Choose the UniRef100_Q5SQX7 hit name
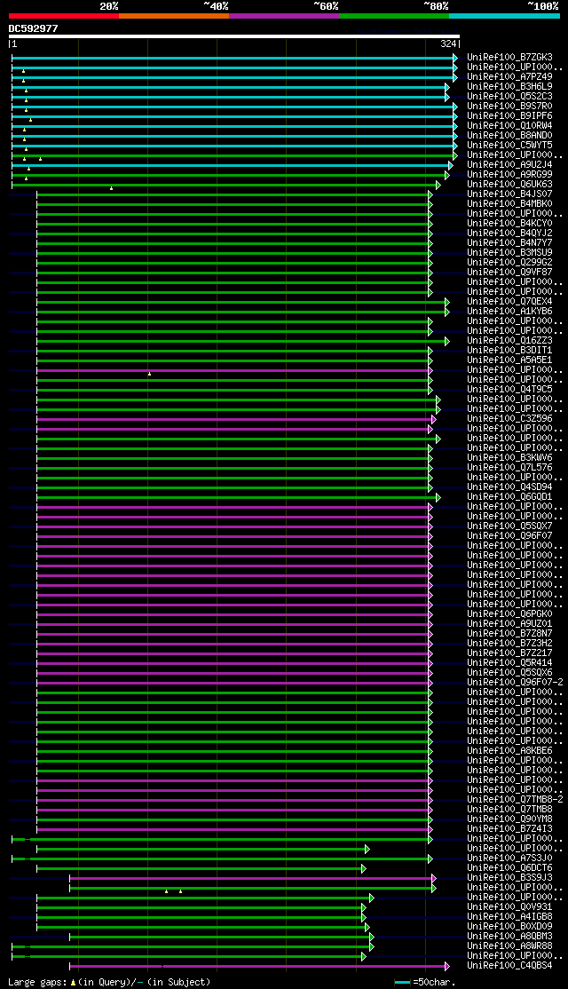This screenshot has width=568, height=989. click(510, 526)
